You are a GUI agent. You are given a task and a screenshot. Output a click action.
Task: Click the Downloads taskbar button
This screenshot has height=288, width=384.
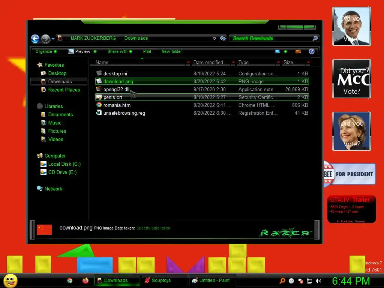click(x=117, y=280)
